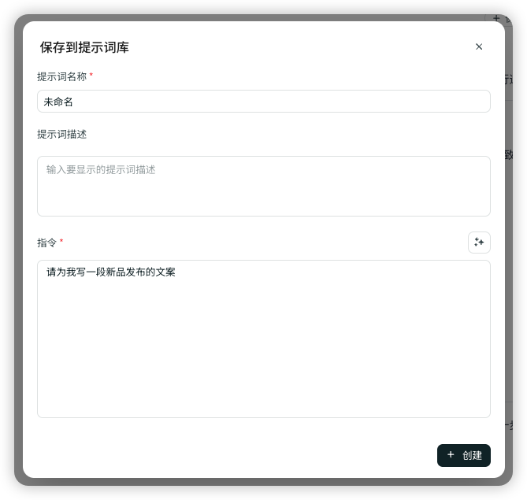
Task: Click the 输入要显示的提示词描述 placeholder
Action: pos(101,169)
